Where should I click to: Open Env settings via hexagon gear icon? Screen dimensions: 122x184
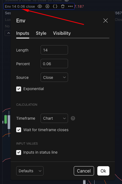pos(47,6)
